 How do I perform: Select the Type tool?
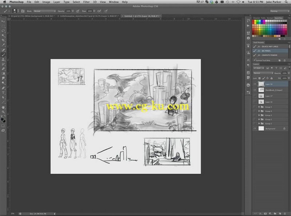pyautogui.click(x=3, y=93)
